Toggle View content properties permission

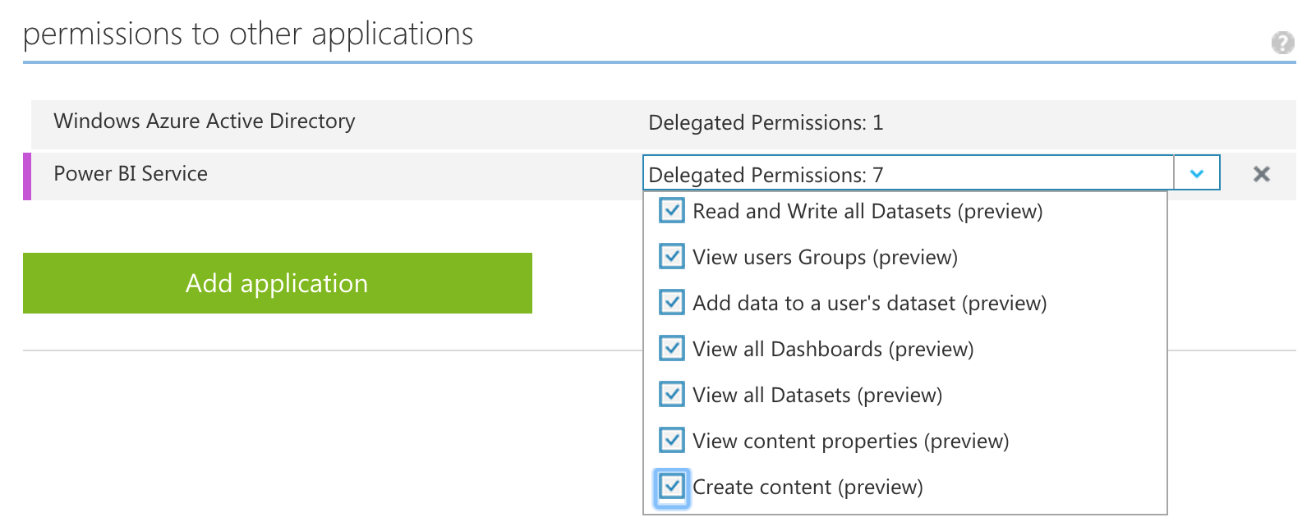coord(671,440)
